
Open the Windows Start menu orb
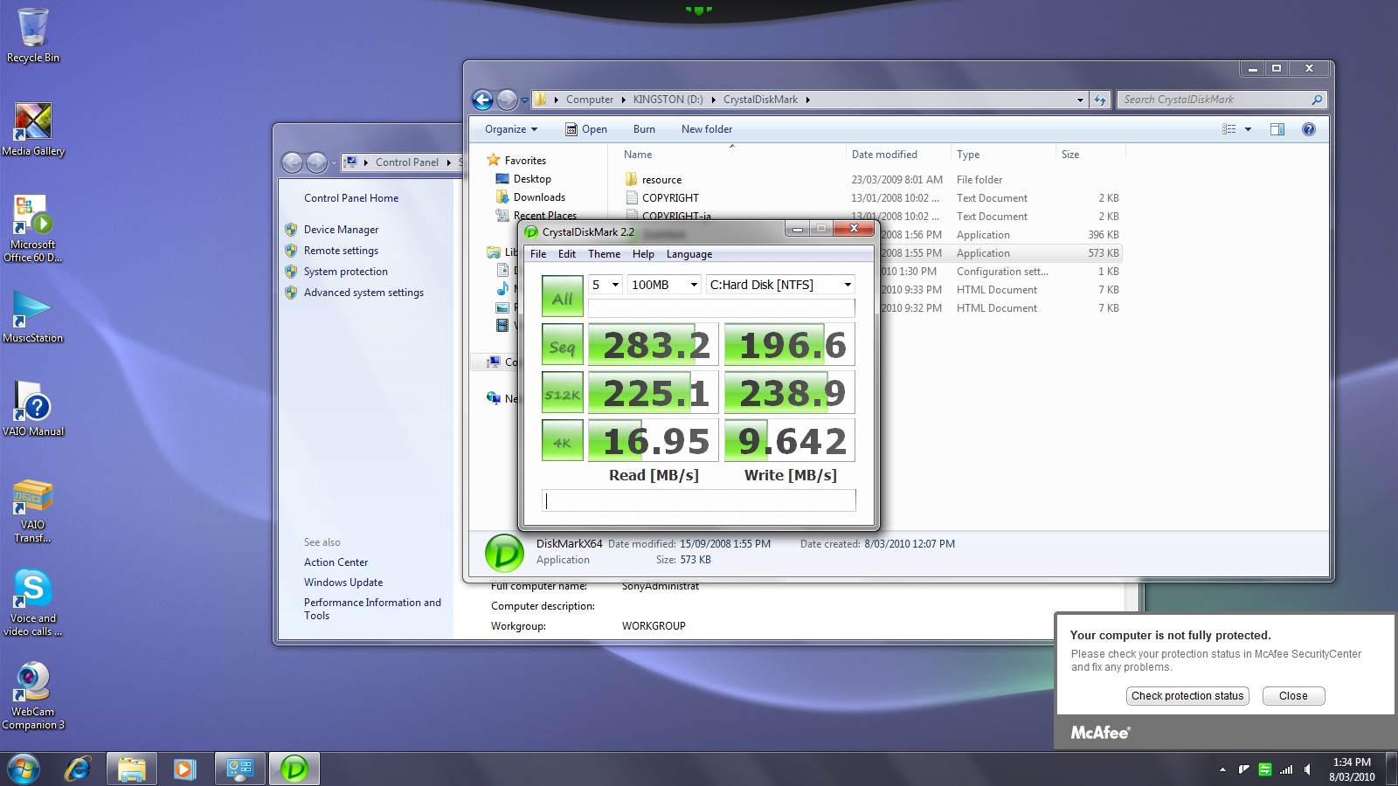coord(24,769)
